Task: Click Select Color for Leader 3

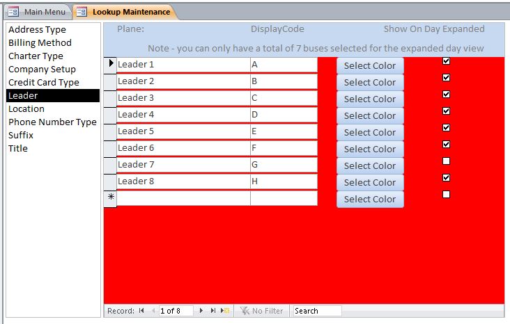Action: 370,99
